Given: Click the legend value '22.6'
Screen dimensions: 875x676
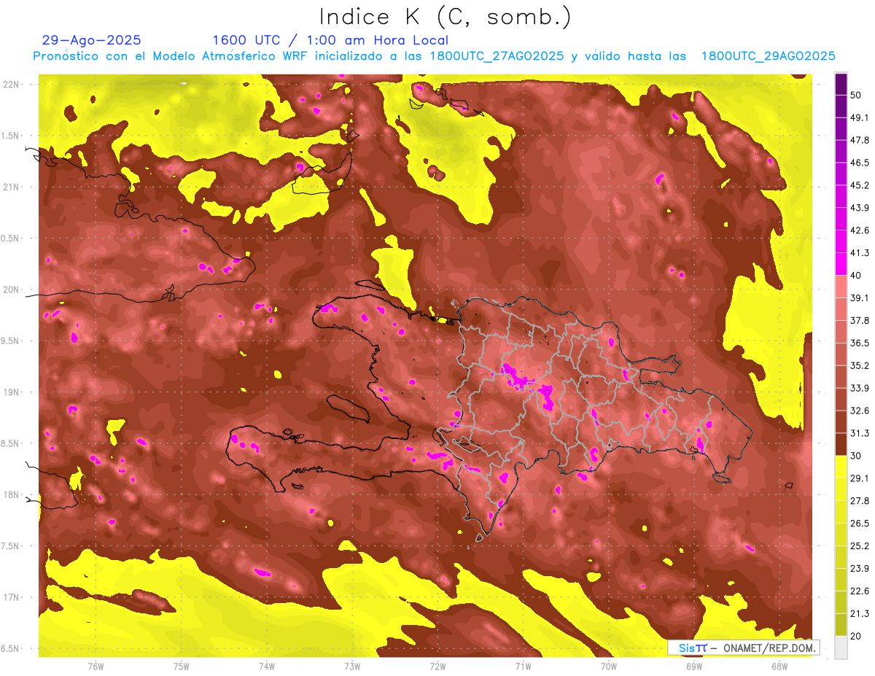Looking at the screenshot, I should 859,591.
